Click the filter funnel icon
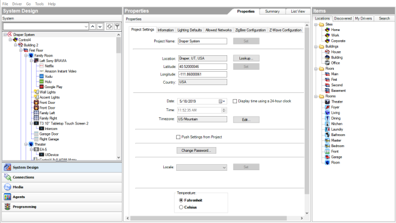396x223 pixels. [x=117, y=26]
